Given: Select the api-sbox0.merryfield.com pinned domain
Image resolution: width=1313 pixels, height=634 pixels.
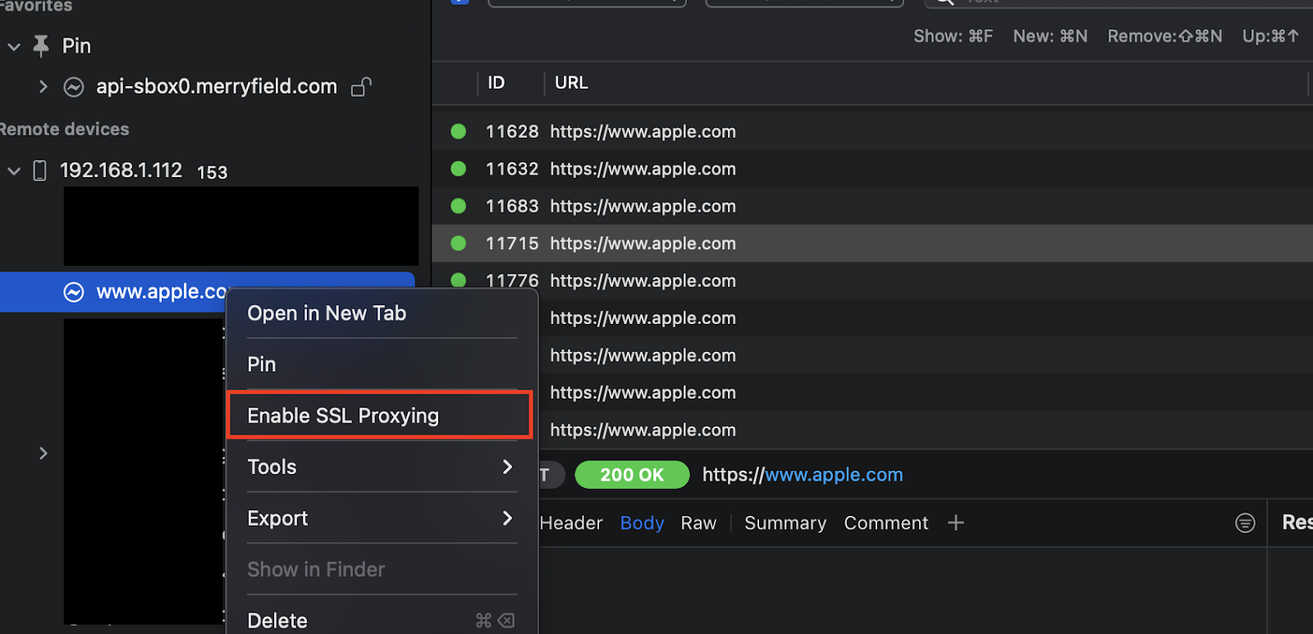Looking at the screenshot, I should (217, 86).
